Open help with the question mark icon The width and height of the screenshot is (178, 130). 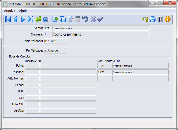click(168, 19)
